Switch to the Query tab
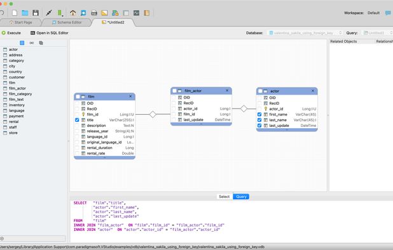Image resolution: width=393 pixels, height=250 pixels. coord(241,197)
